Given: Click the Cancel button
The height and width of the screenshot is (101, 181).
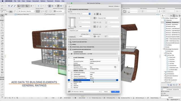Looking at the screenshot, I should click(x=106, y=92).
